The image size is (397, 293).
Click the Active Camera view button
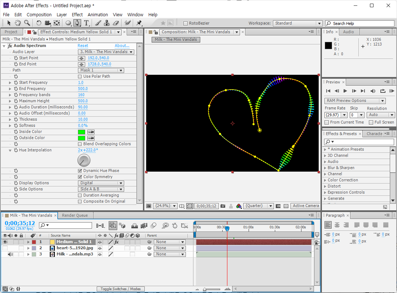[305, 206]
